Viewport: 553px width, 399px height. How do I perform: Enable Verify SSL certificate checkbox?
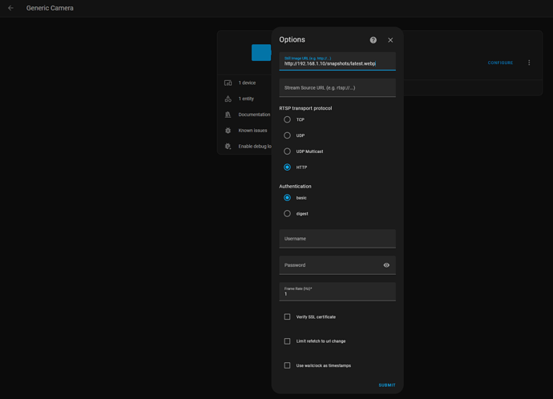[x=288, y=317]
